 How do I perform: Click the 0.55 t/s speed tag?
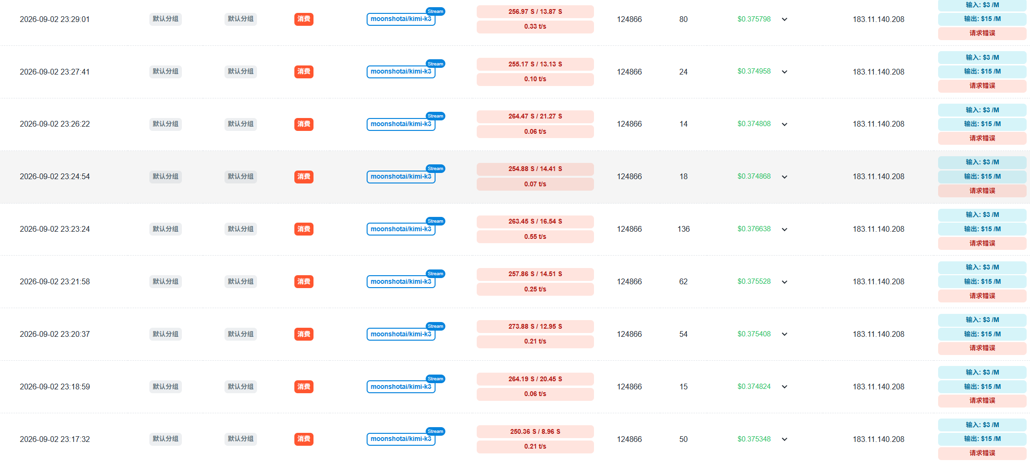(535, 236)
